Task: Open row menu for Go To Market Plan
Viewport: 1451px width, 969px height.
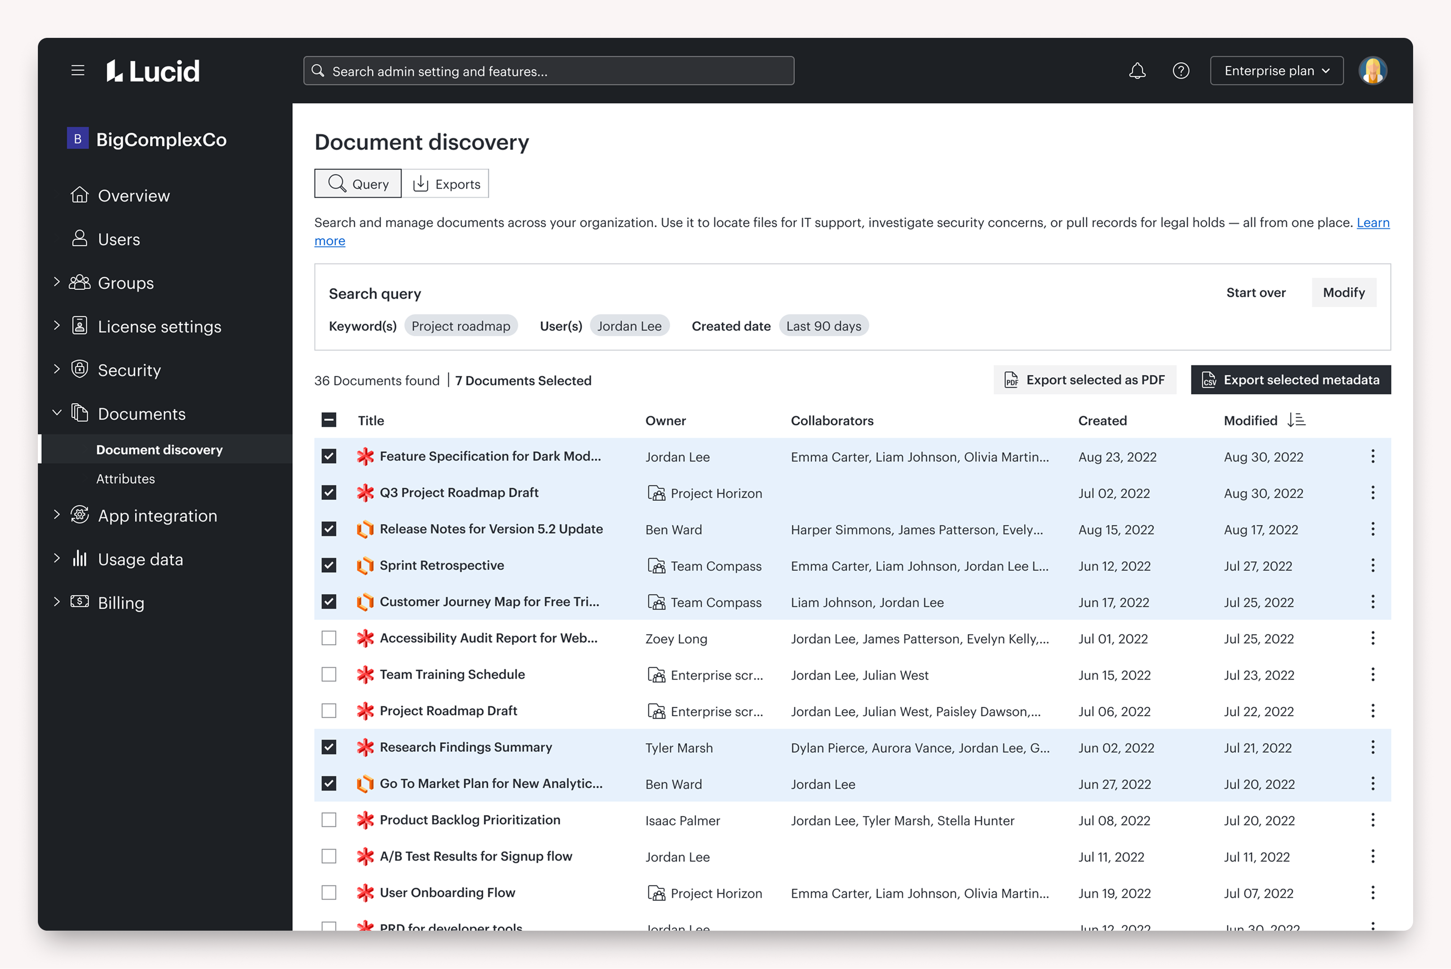Action: pos(1372,784)
